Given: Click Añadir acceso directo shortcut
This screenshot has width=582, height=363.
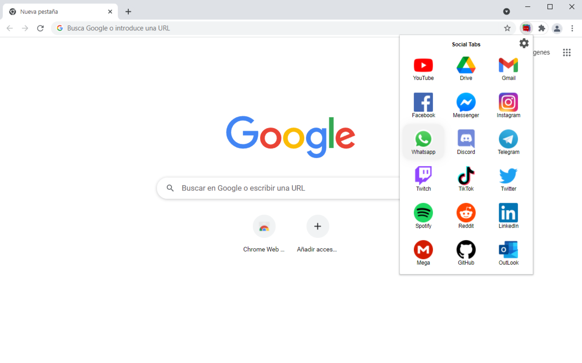Looking at the screenshot, I should tap(317, 226).
